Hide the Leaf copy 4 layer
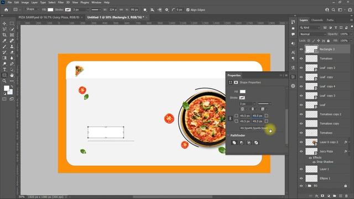 (301, 86)
